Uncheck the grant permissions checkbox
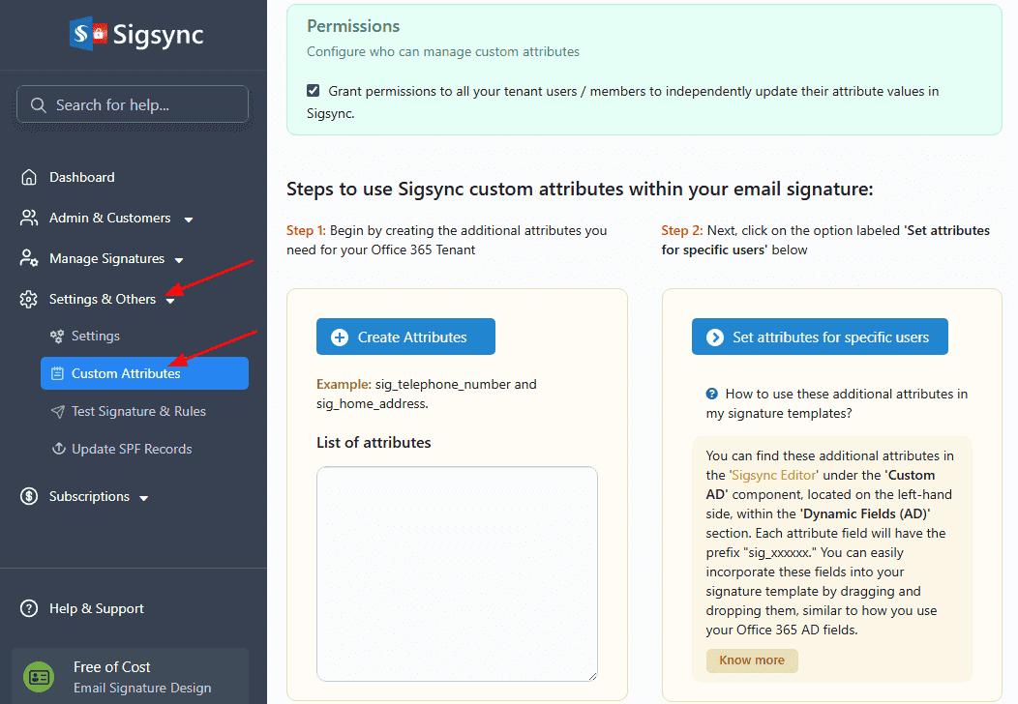Screen dimensions: 1018x704 (314, 91)
